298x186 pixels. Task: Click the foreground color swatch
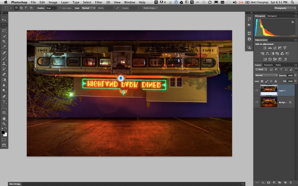coord(3,132)
